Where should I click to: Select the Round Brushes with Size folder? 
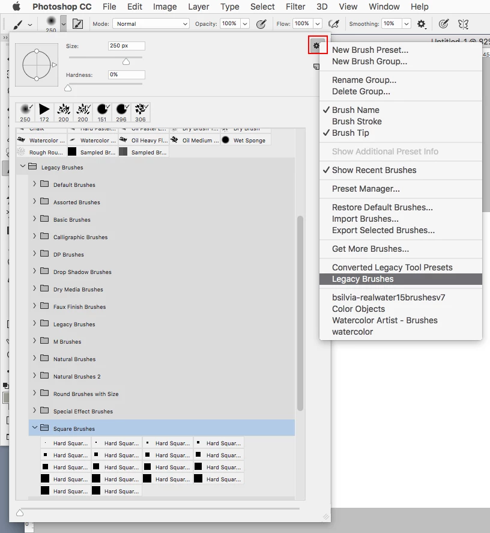(162, 394)
